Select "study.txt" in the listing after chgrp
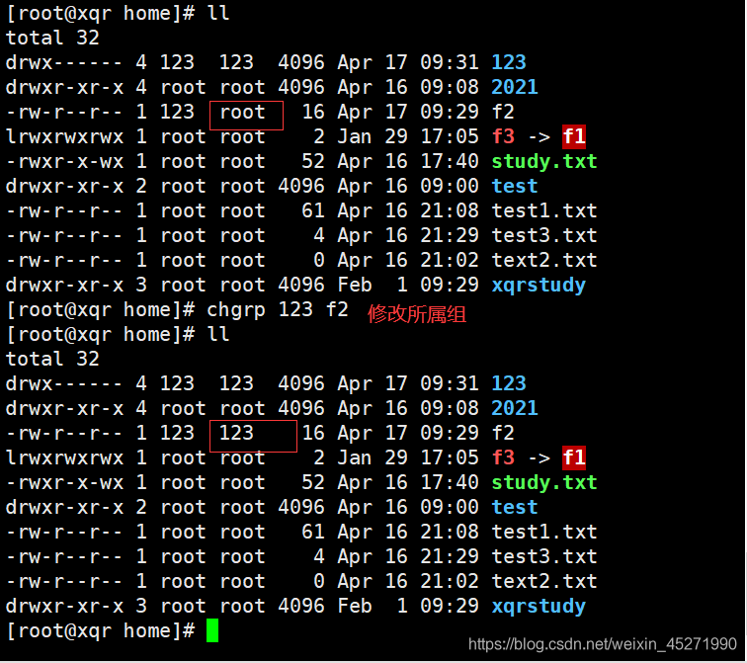 pos(544,483)
